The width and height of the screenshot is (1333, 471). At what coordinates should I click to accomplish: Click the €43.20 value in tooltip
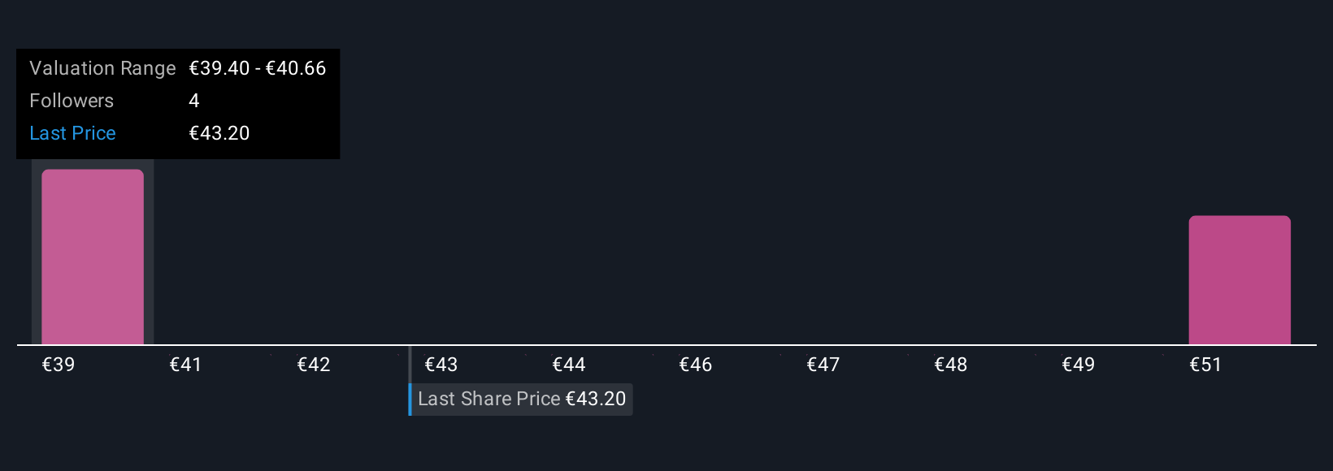coord(219,133)
